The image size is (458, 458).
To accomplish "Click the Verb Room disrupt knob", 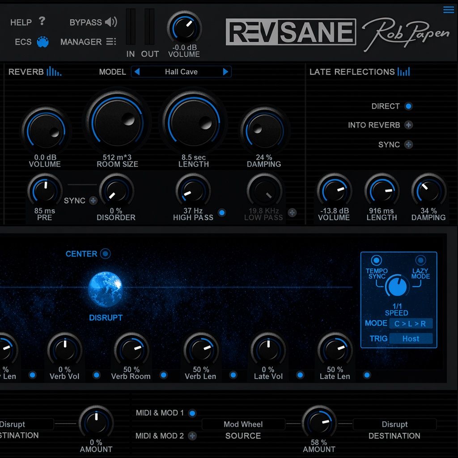I will tap(131, 350).
